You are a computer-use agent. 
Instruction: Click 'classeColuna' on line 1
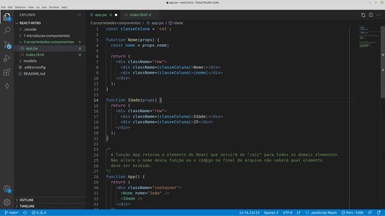pos(135,29)
